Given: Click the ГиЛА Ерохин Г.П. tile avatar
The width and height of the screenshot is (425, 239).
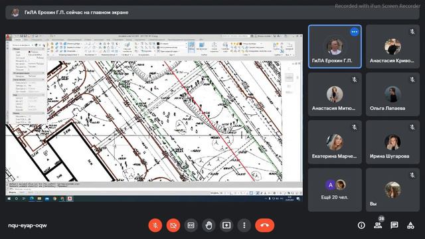Looking at the screenshot, I should (335, 46).
